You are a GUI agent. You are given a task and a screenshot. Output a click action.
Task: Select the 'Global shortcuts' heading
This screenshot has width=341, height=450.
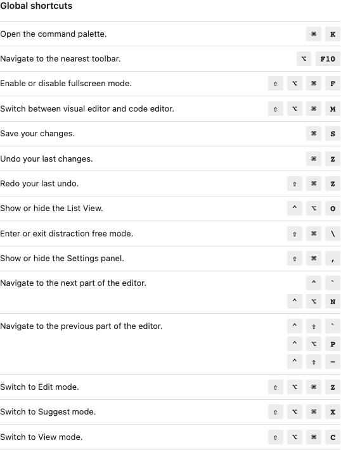[36, 6]
